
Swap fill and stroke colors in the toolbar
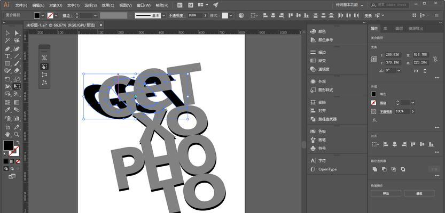[18, 142]
